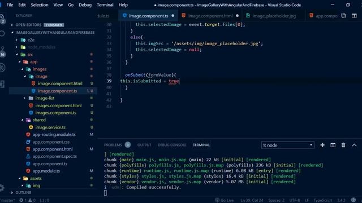
Task: Click Split Editor icon in tab bar
Action: pyautogui.click(x=354, y=16)
